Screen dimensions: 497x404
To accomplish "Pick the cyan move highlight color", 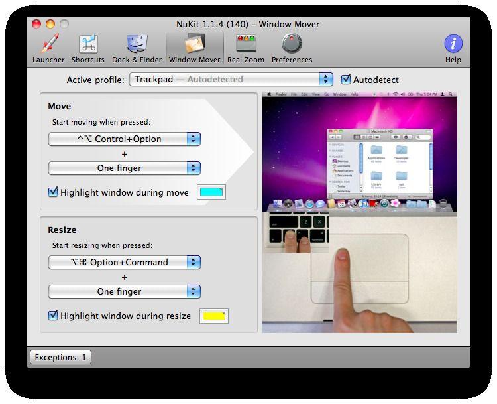I will pos(211,192).
